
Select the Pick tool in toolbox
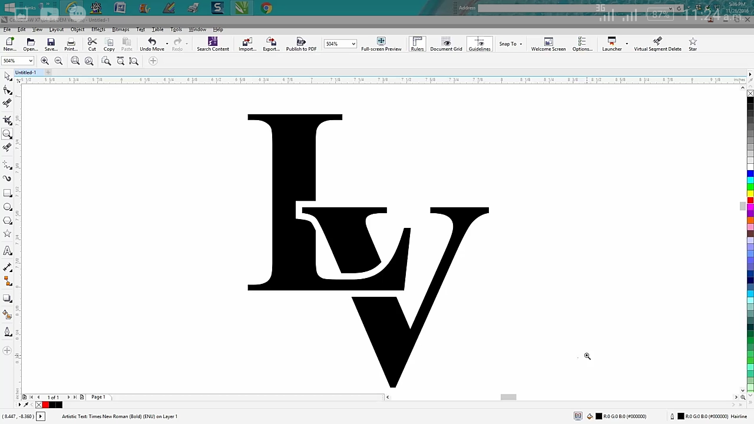point(7,76)
